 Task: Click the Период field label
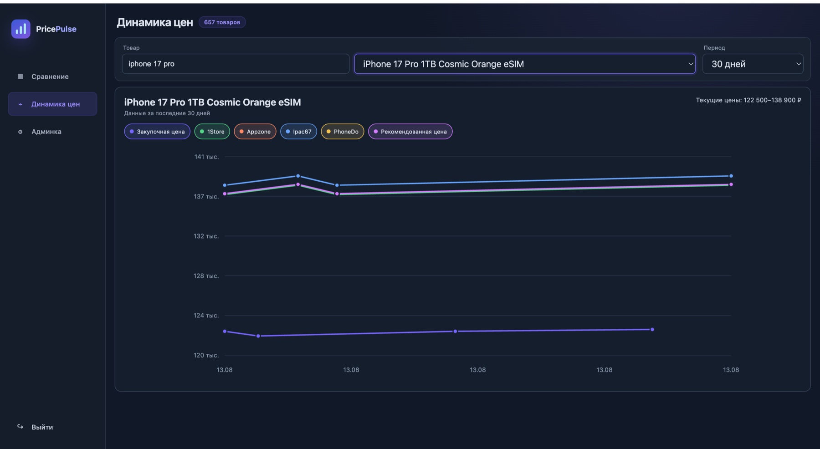[x=714, y=48]
